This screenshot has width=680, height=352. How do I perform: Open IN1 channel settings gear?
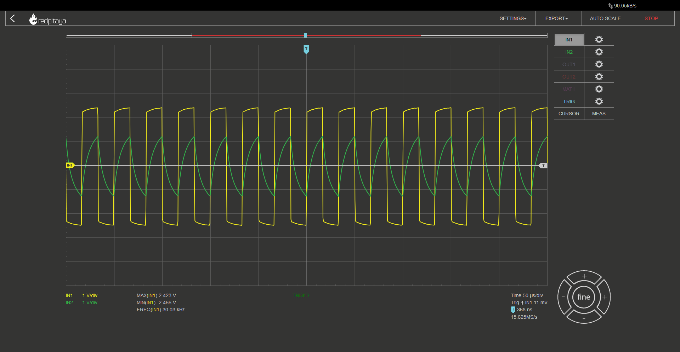[599, 40]
